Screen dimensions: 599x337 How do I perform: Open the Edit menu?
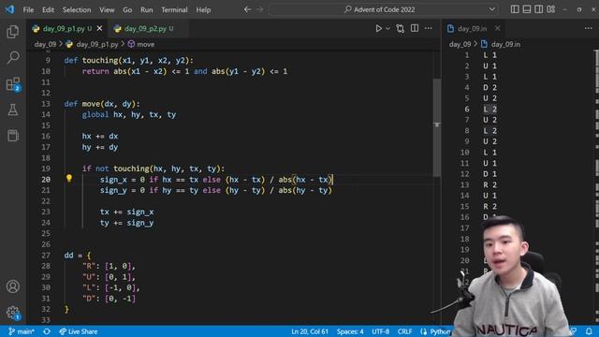[x=48, y=10]
